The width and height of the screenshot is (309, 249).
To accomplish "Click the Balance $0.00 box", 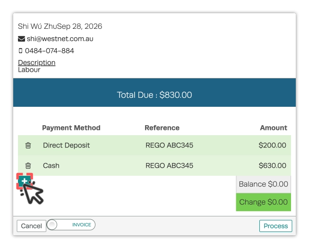I will (264, 184).
